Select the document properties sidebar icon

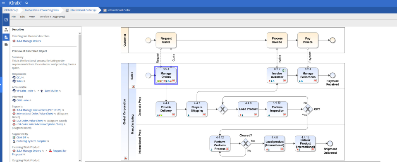(6, 37)
